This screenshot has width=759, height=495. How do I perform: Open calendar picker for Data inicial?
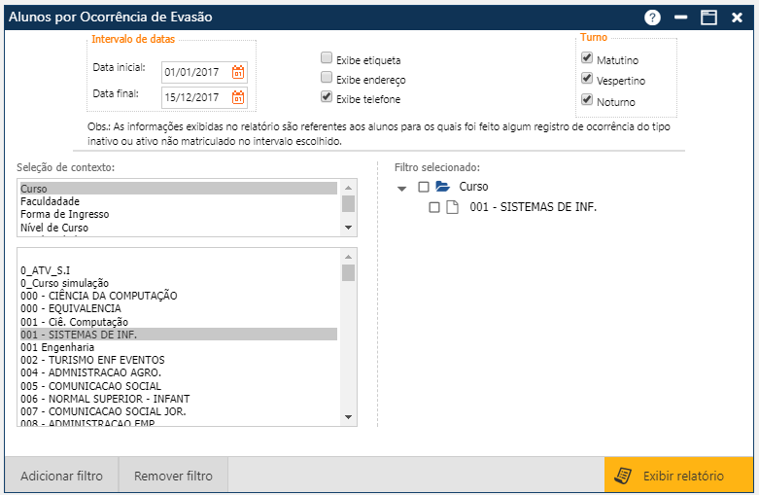(x=238, y=72)
